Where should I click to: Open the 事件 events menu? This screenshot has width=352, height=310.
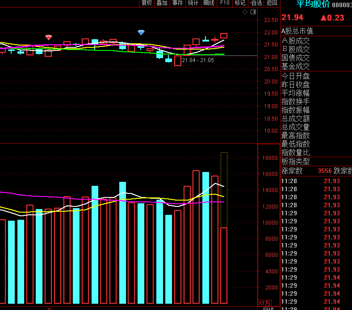[x=178, y=3]
